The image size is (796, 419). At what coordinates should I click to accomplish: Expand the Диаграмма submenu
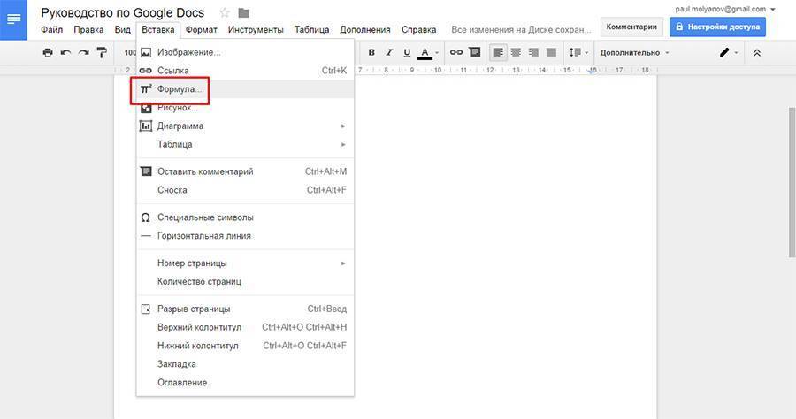click(x=245, y=126)
